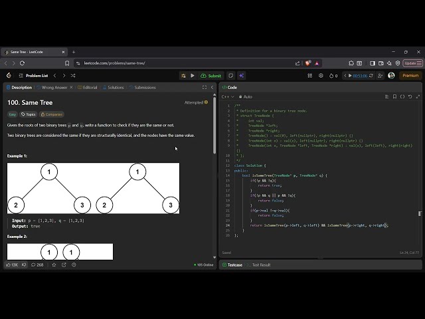The width and height of the screenshot is (425, 319).
Task: Open a new browser tab
Action: (74, 52)
